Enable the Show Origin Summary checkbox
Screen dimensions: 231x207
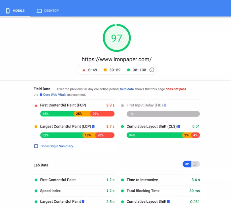pyautogui.click(x=36, y=146)
